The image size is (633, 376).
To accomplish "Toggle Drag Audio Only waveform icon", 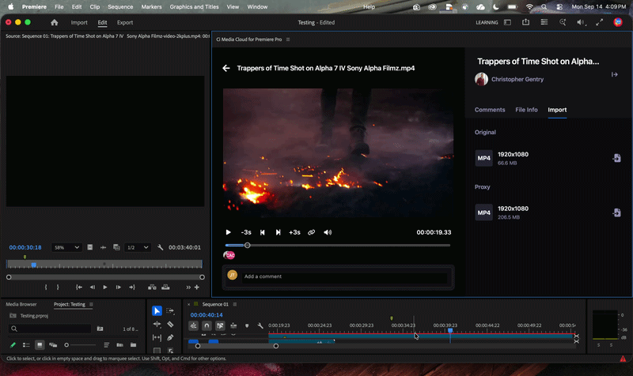I will pyautogui.click(x=103, y=247).
